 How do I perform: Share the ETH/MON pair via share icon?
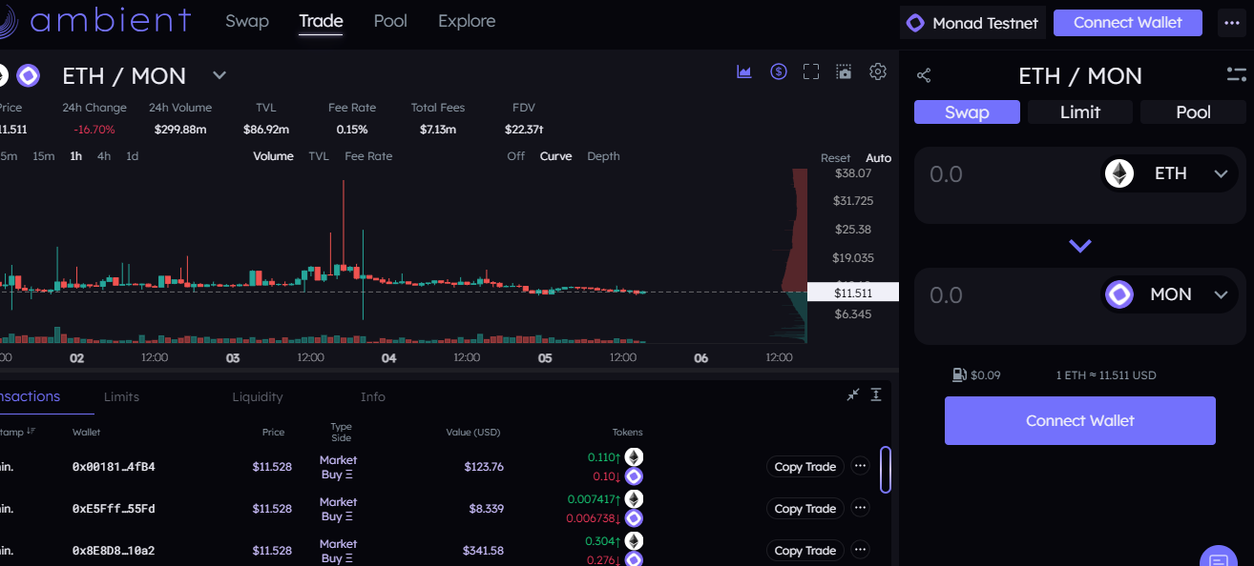tap(922, 74)
